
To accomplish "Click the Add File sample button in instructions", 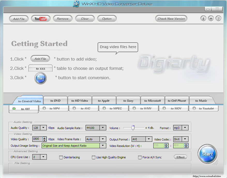I will (x=40, y=59).
